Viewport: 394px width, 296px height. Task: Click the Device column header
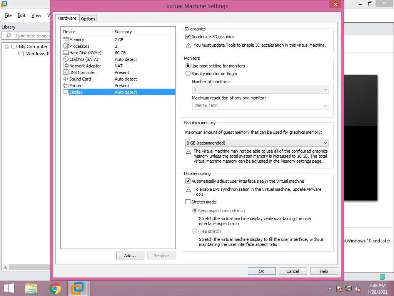pyautogui.click(x=87, y=32)
